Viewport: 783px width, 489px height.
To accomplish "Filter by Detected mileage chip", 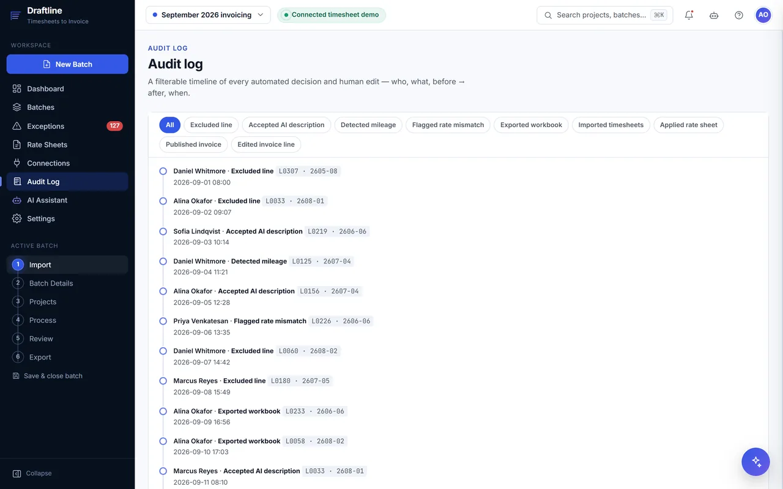I will (368, 125).
